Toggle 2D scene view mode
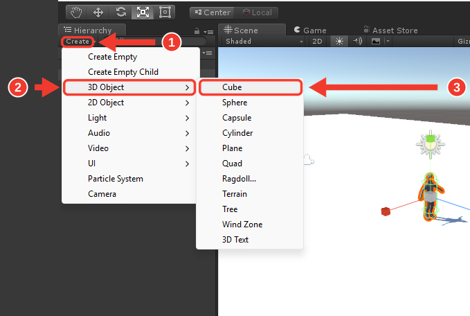 pos(317,42)
